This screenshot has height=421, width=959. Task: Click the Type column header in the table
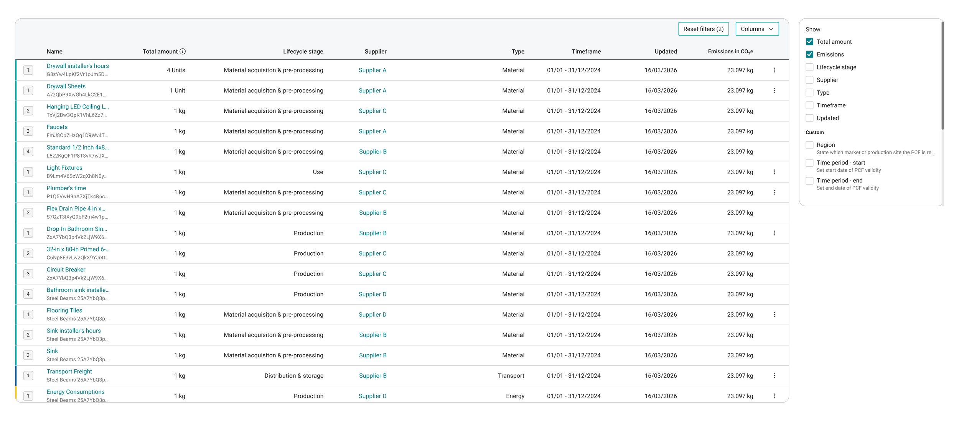[518, 51]
